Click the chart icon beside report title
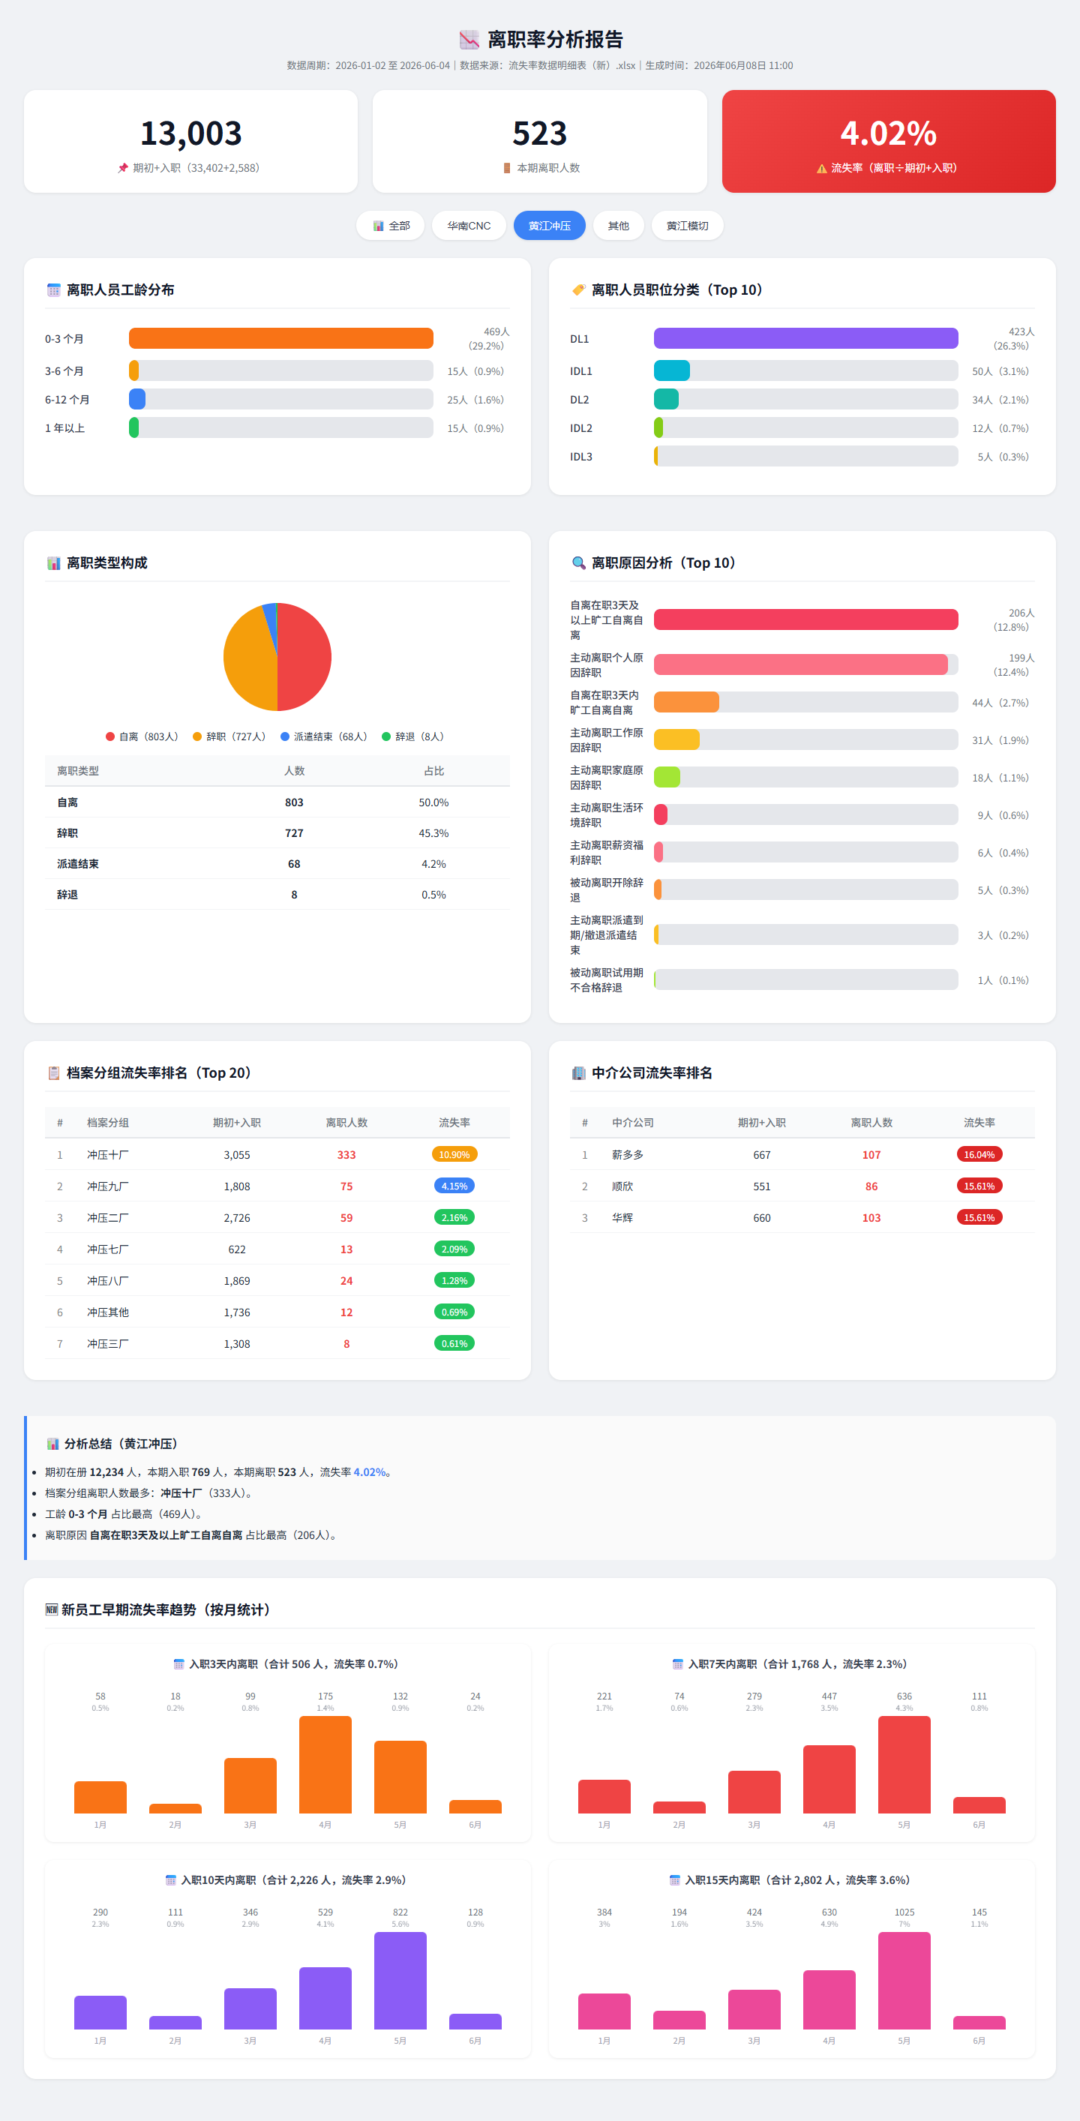This screenshot has height=2121, width=1080. (x=469, y=40)
